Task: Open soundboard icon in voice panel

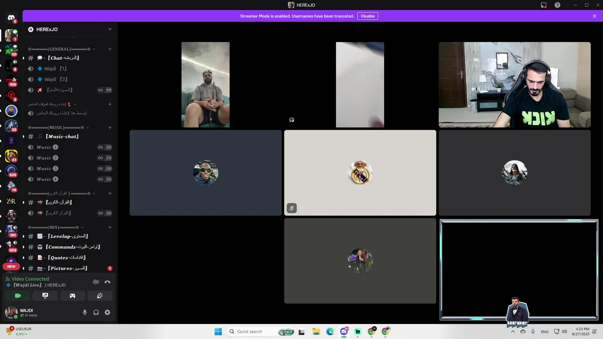Action: 100,296
